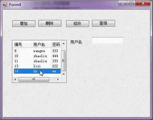Click the 修改 button

click(77, 23)
